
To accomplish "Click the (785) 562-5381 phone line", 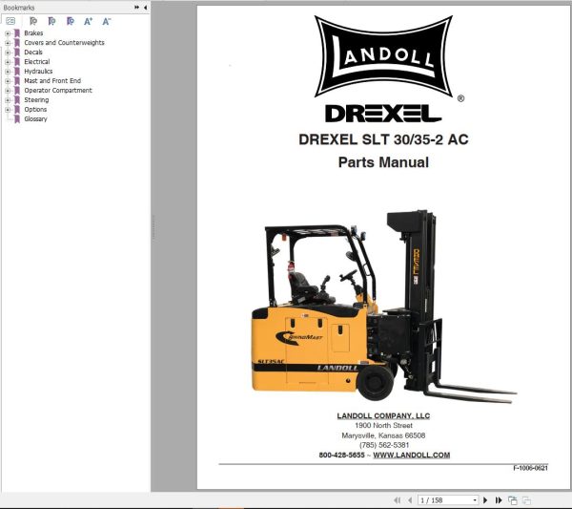I will (x=384, y=445).
